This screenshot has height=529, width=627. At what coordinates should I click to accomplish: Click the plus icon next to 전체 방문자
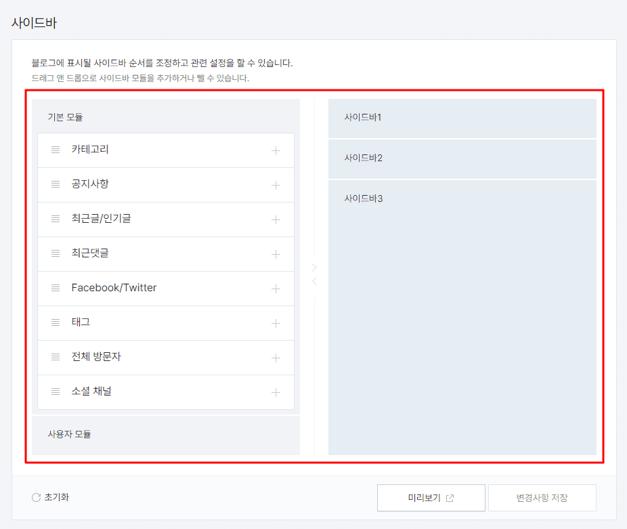click(276, 358)
